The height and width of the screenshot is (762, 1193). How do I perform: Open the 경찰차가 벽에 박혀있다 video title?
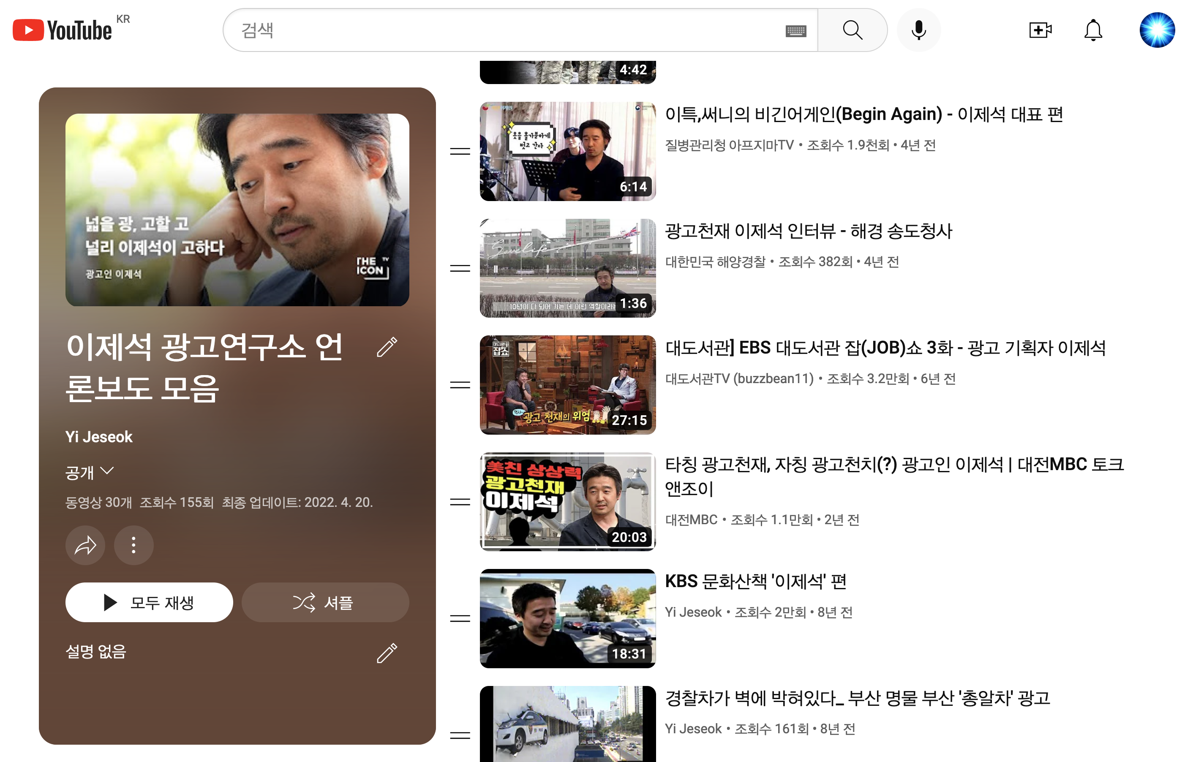tap(858, 699)
